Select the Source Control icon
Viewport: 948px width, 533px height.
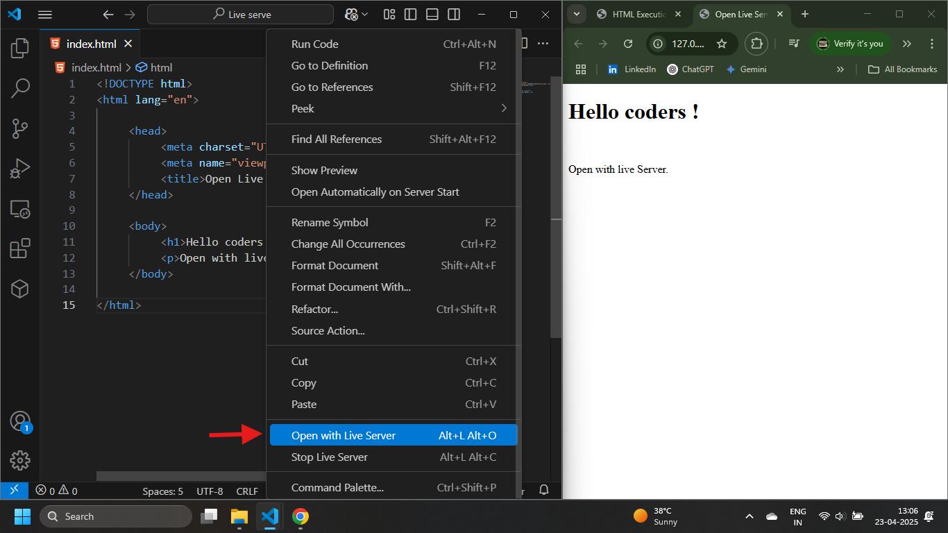(x=19, y=128)
